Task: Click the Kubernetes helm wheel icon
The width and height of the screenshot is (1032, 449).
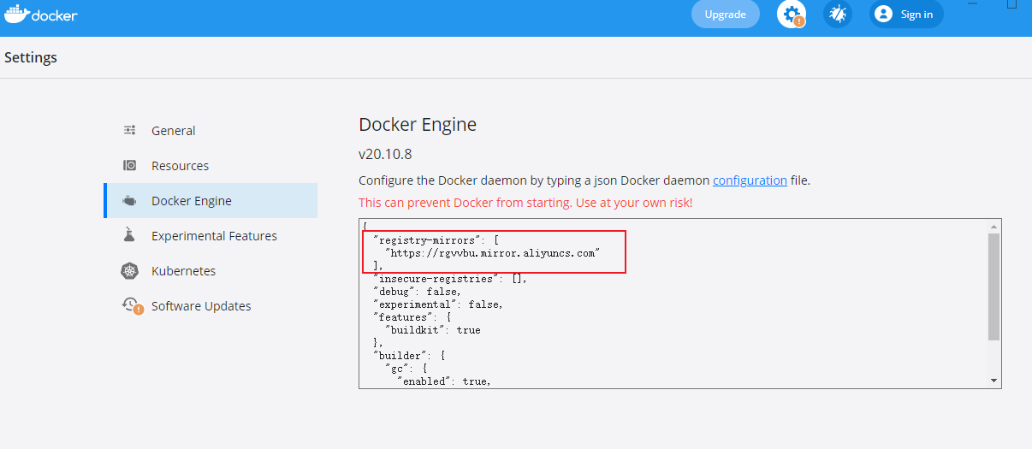Action: (130, 271)
